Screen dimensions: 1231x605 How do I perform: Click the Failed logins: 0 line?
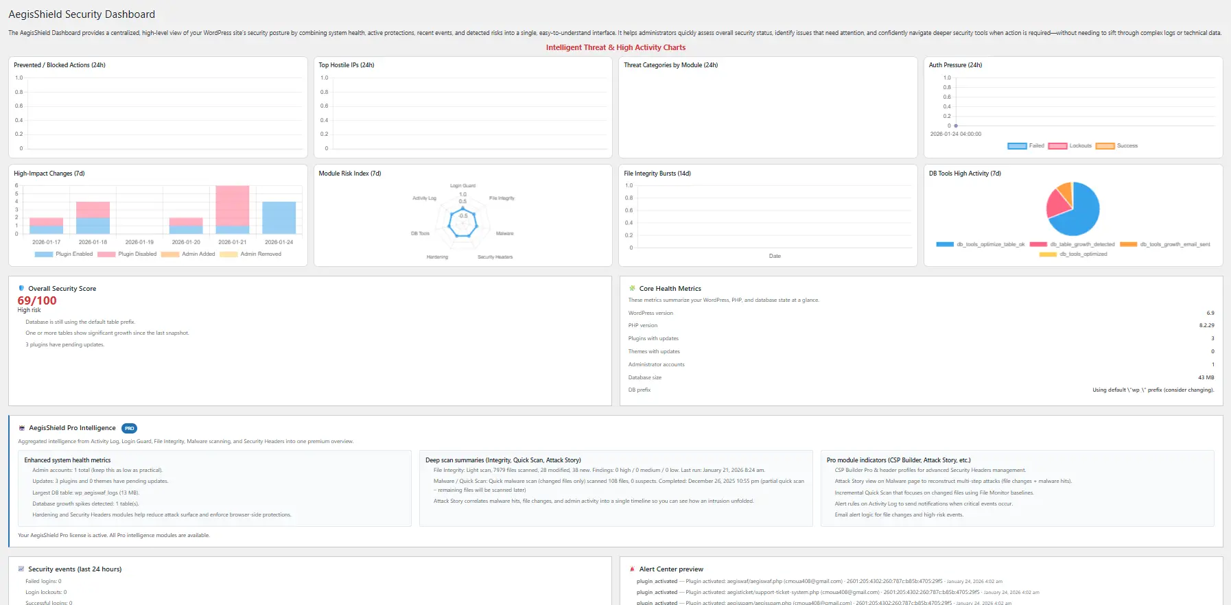tap(43, 582)
